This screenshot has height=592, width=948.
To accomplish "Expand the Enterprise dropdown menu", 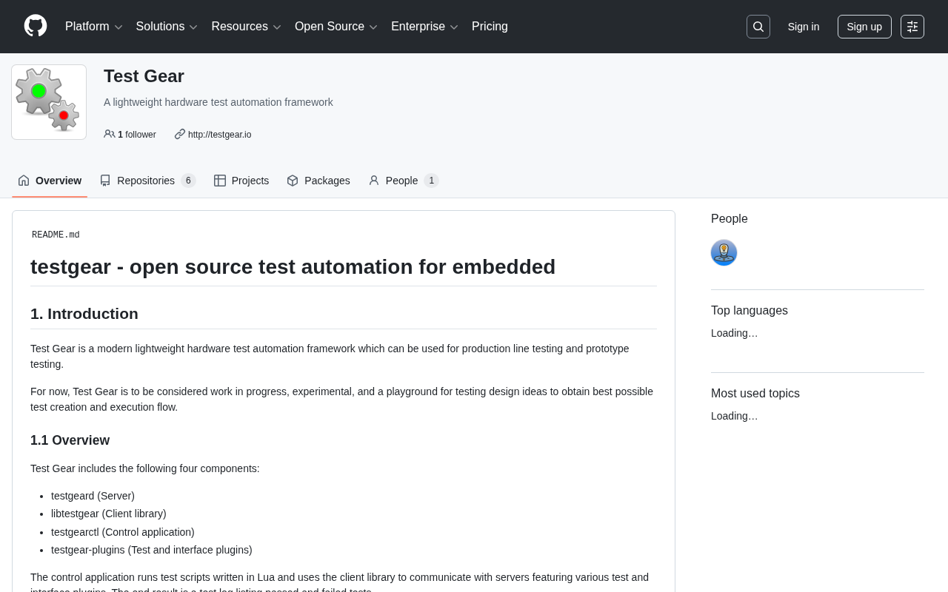I will point(424,27).
